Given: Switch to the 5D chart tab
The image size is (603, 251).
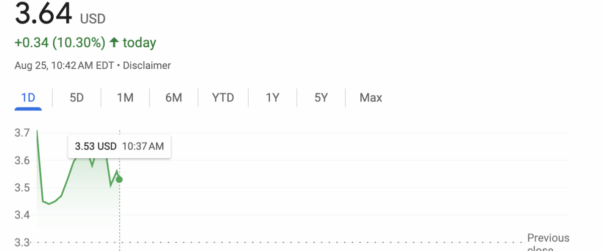Looking at the screenshot, I should coord(76,97).
